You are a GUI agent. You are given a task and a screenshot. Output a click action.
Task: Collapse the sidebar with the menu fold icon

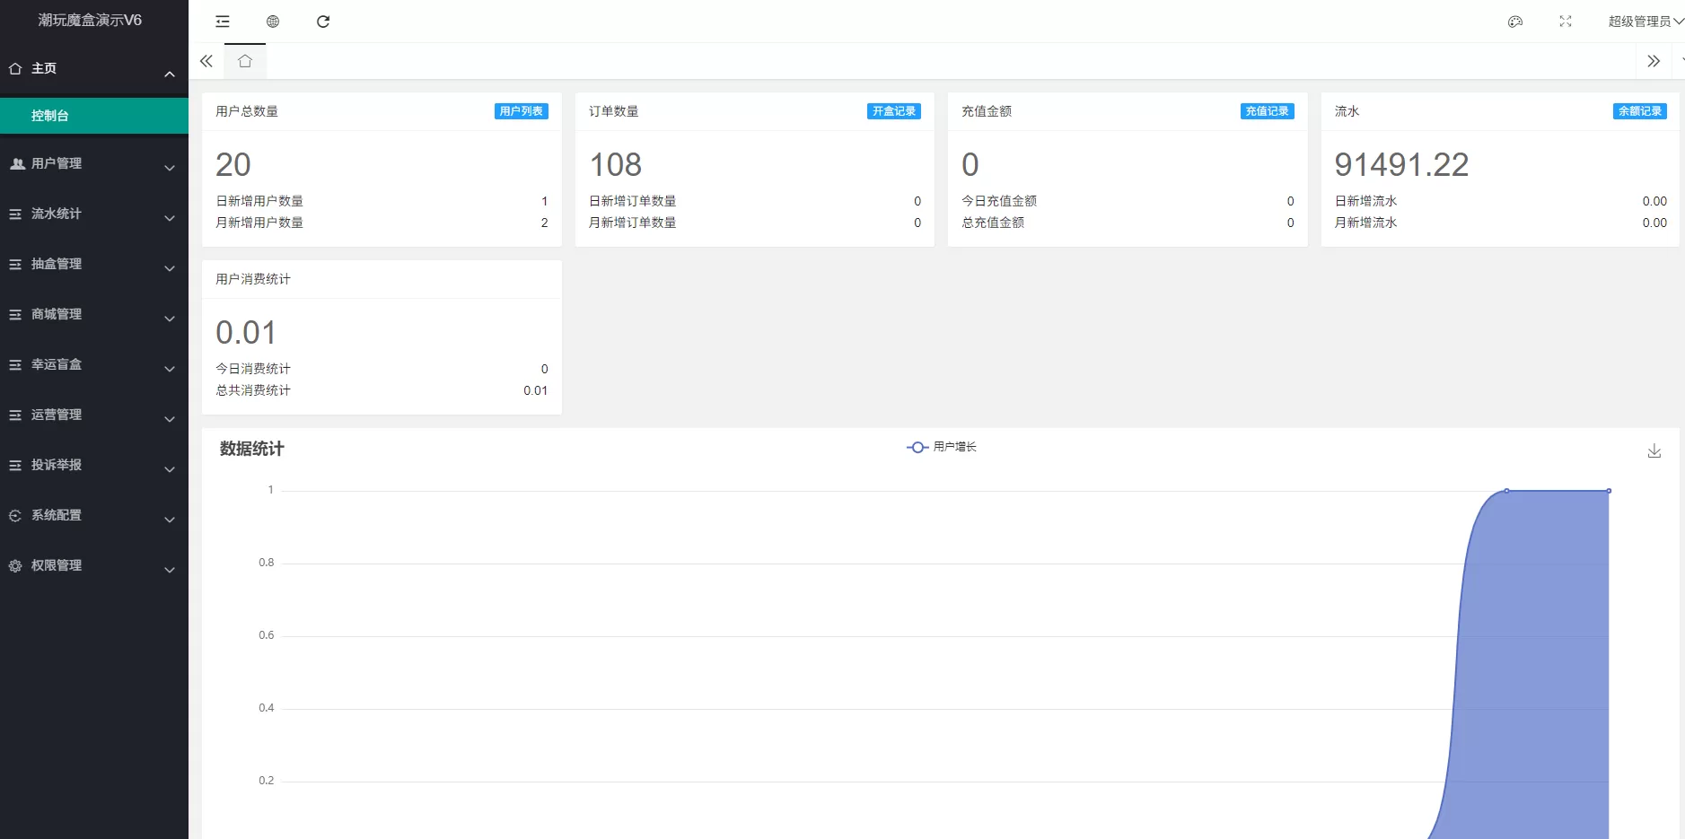(223, 22)
